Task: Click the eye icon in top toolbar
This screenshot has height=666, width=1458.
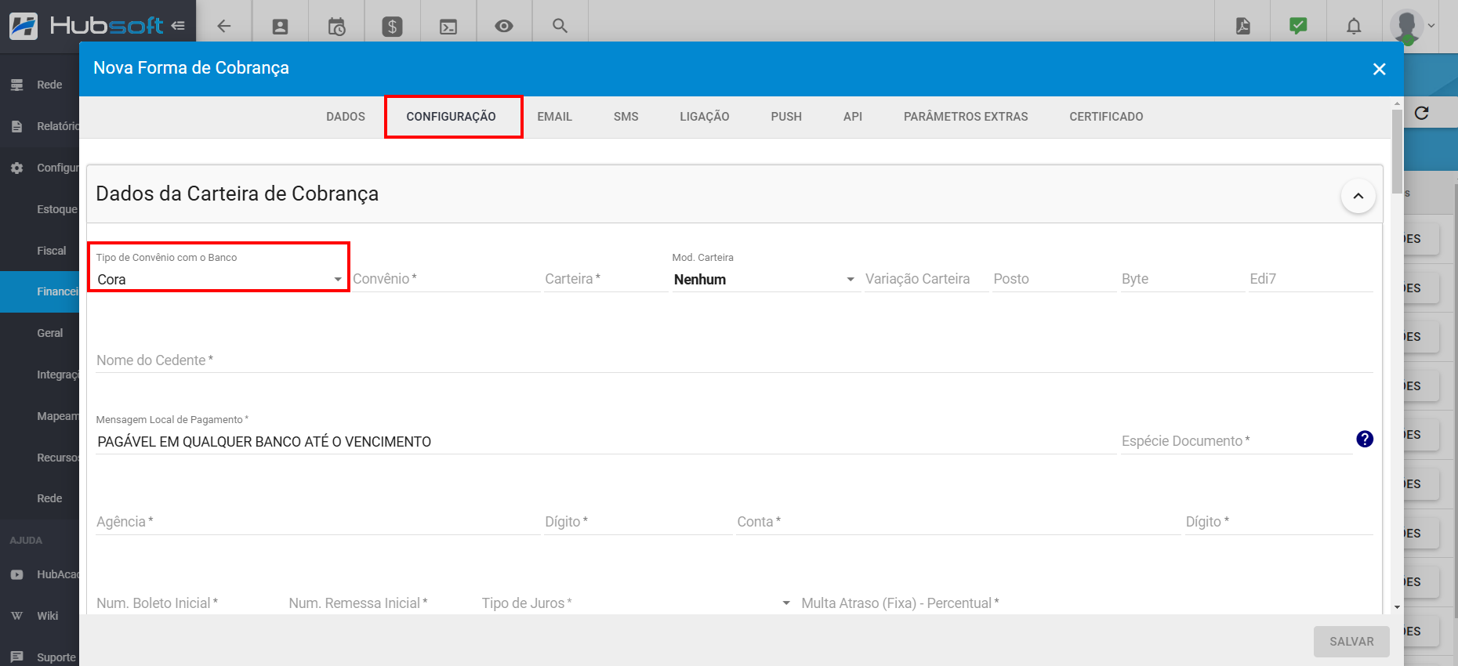Action: [504, 26]
